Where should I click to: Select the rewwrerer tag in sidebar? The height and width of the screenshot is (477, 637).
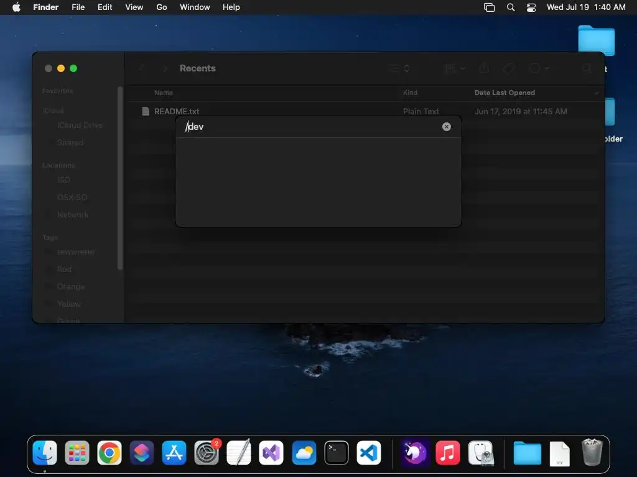point(75,252)
